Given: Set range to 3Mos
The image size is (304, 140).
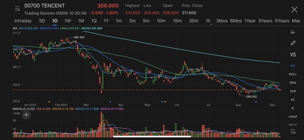Looking at the screenshot, I should pos(222,21).
